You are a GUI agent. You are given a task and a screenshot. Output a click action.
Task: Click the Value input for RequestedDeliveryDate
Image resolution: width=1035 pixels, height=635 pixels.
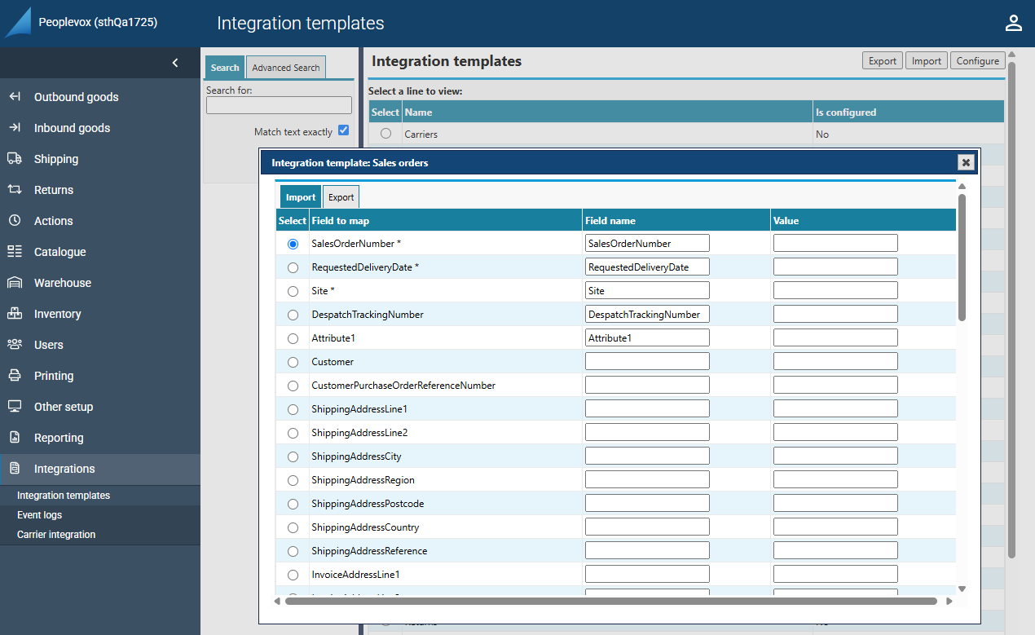(835, 267)
